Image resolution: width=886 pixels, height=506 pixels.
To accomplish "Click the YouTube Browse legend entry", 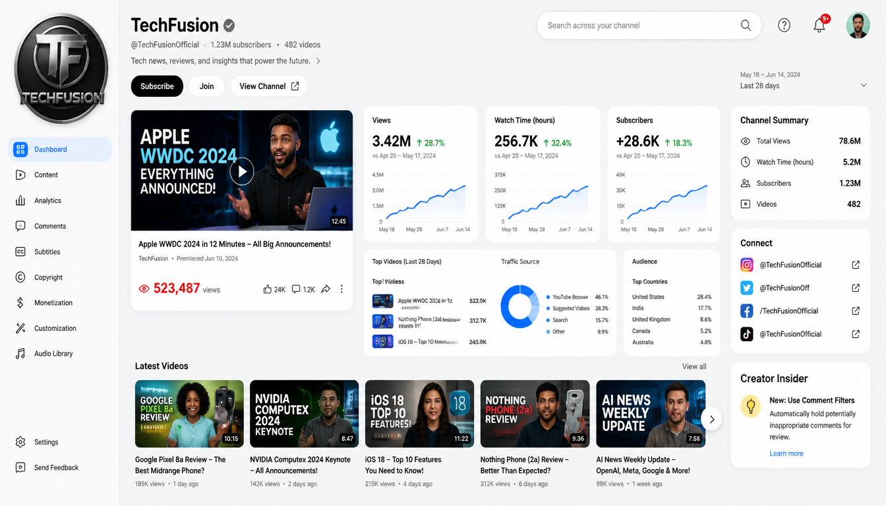I will [x=577, y=297].
